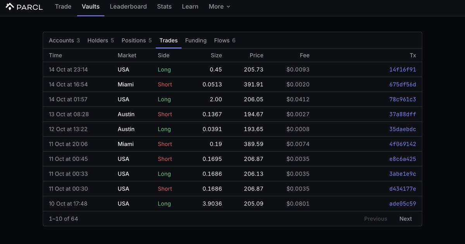Select the 14 Oct at 16:54 time cell
Image resolution: width=465 pixels, height=244 pixels.
pyautogui.click(x=68, y=85)
